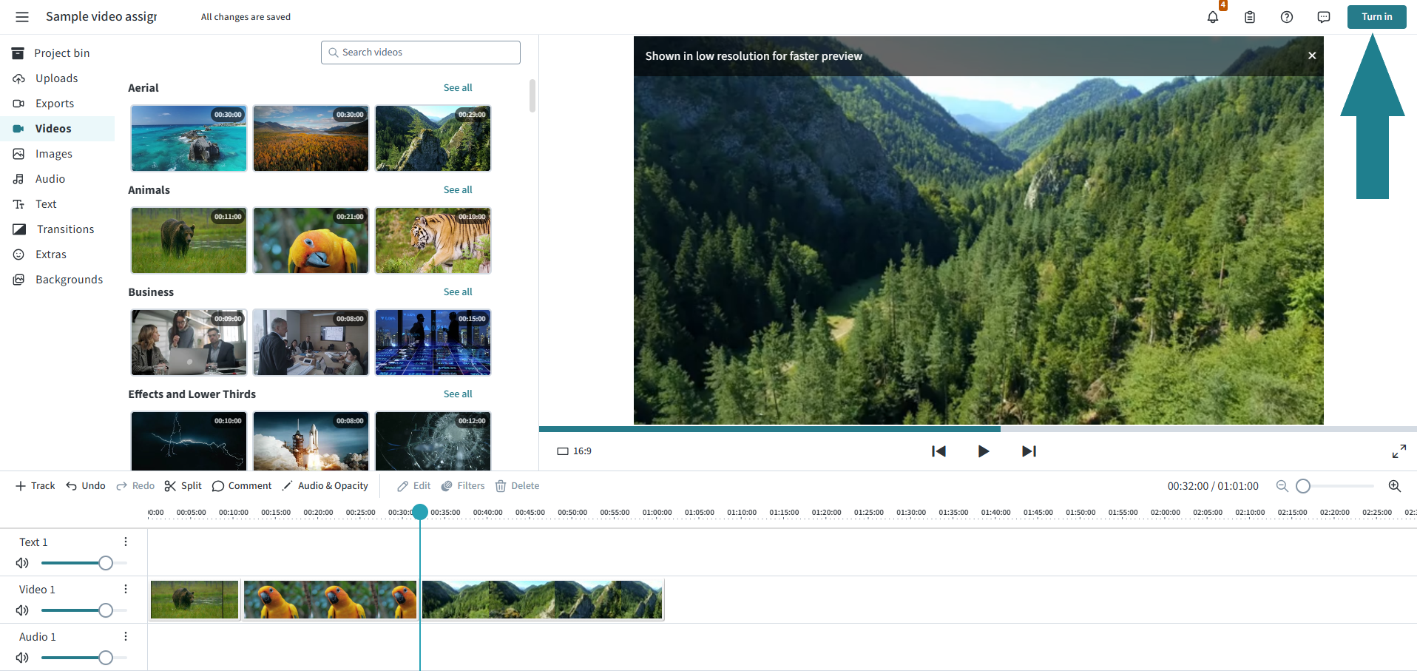Mute the Video 1 track

tap(22, 610)
